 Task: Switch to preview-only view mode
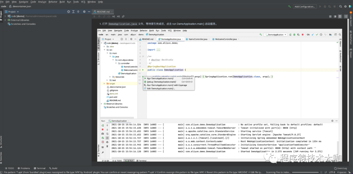coord(340,16)
